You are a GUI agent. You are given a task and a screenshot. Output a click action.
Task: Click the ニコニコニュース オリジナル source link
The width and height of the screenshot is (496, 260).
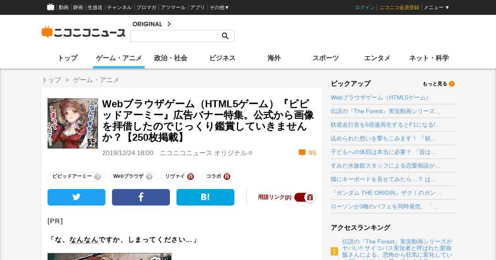pos(203,153)
